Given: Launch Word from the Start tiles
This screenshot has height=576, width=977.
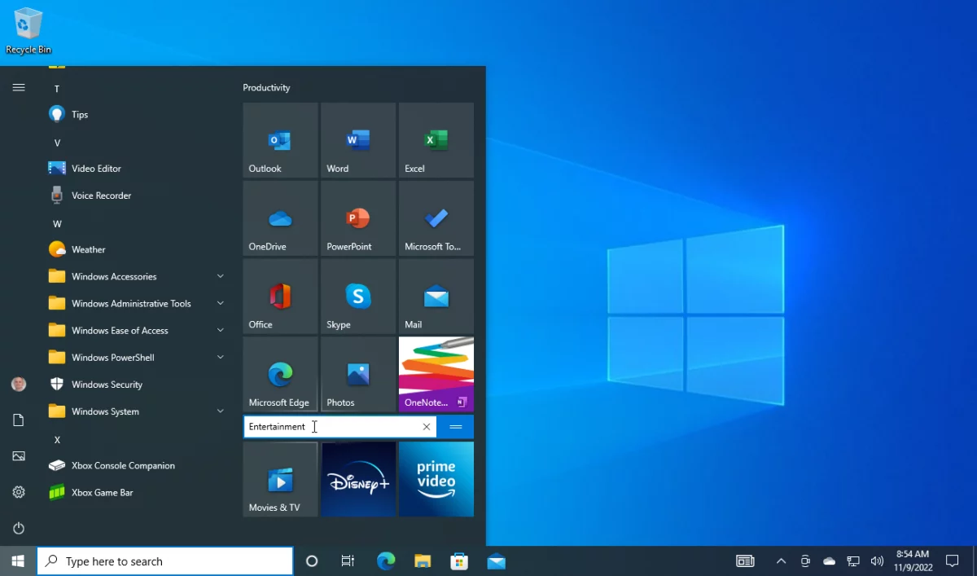Looking at the screenshot, I should [x=357, y=140].
